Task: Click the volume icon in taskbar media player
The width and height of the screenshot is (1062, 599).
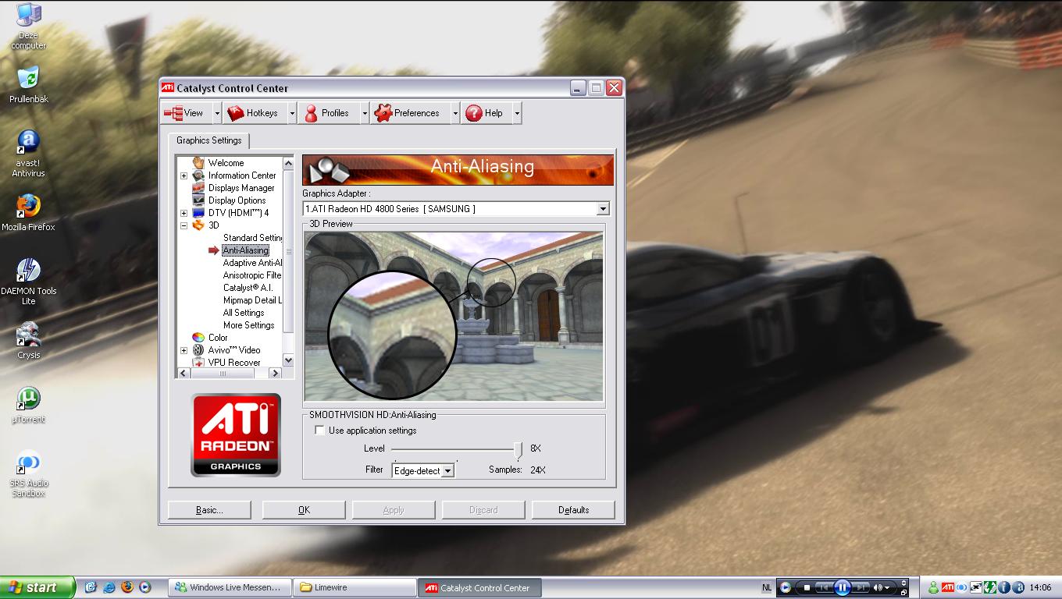Action: coord(879,587)
